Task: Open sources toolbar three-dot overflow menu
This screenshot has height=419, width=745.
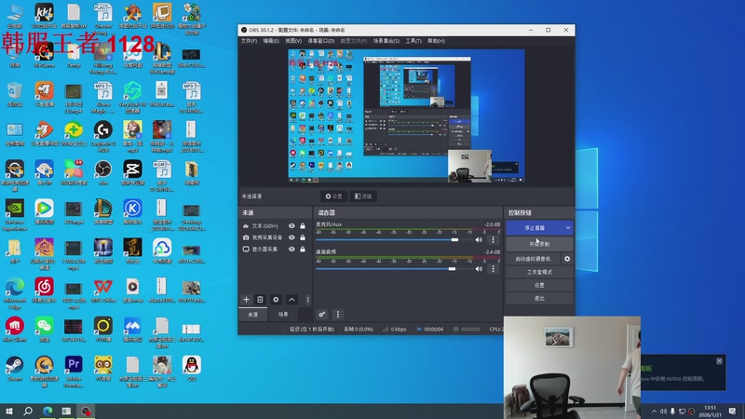Action: (x=308, y=299)
